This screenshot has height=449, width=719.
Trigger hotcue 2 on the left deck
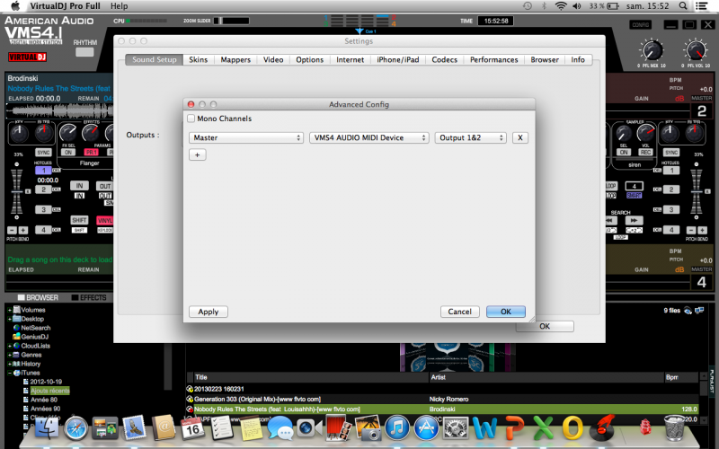click(x=43, y=189)
